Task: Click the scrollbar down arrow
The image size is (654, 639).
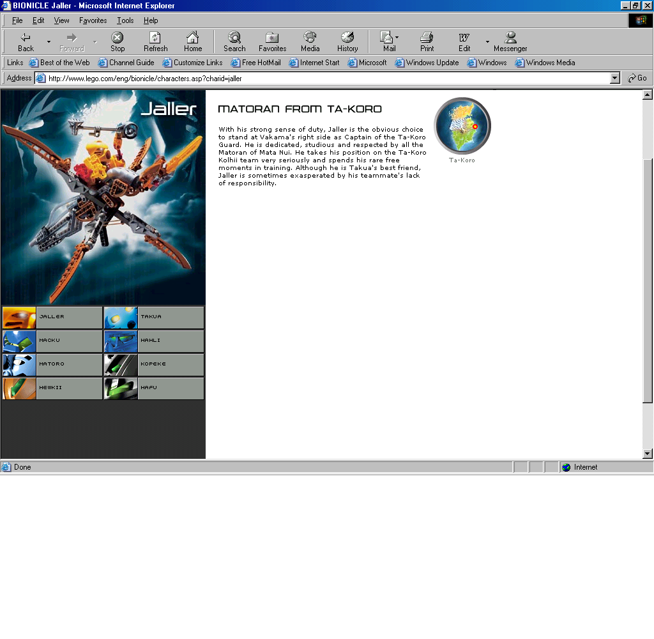Action: [x=648, y=453]
